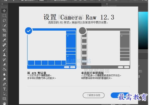Expand the toolbar with double-arrow icon
This screenshot has width=149, height=105.
2,4
